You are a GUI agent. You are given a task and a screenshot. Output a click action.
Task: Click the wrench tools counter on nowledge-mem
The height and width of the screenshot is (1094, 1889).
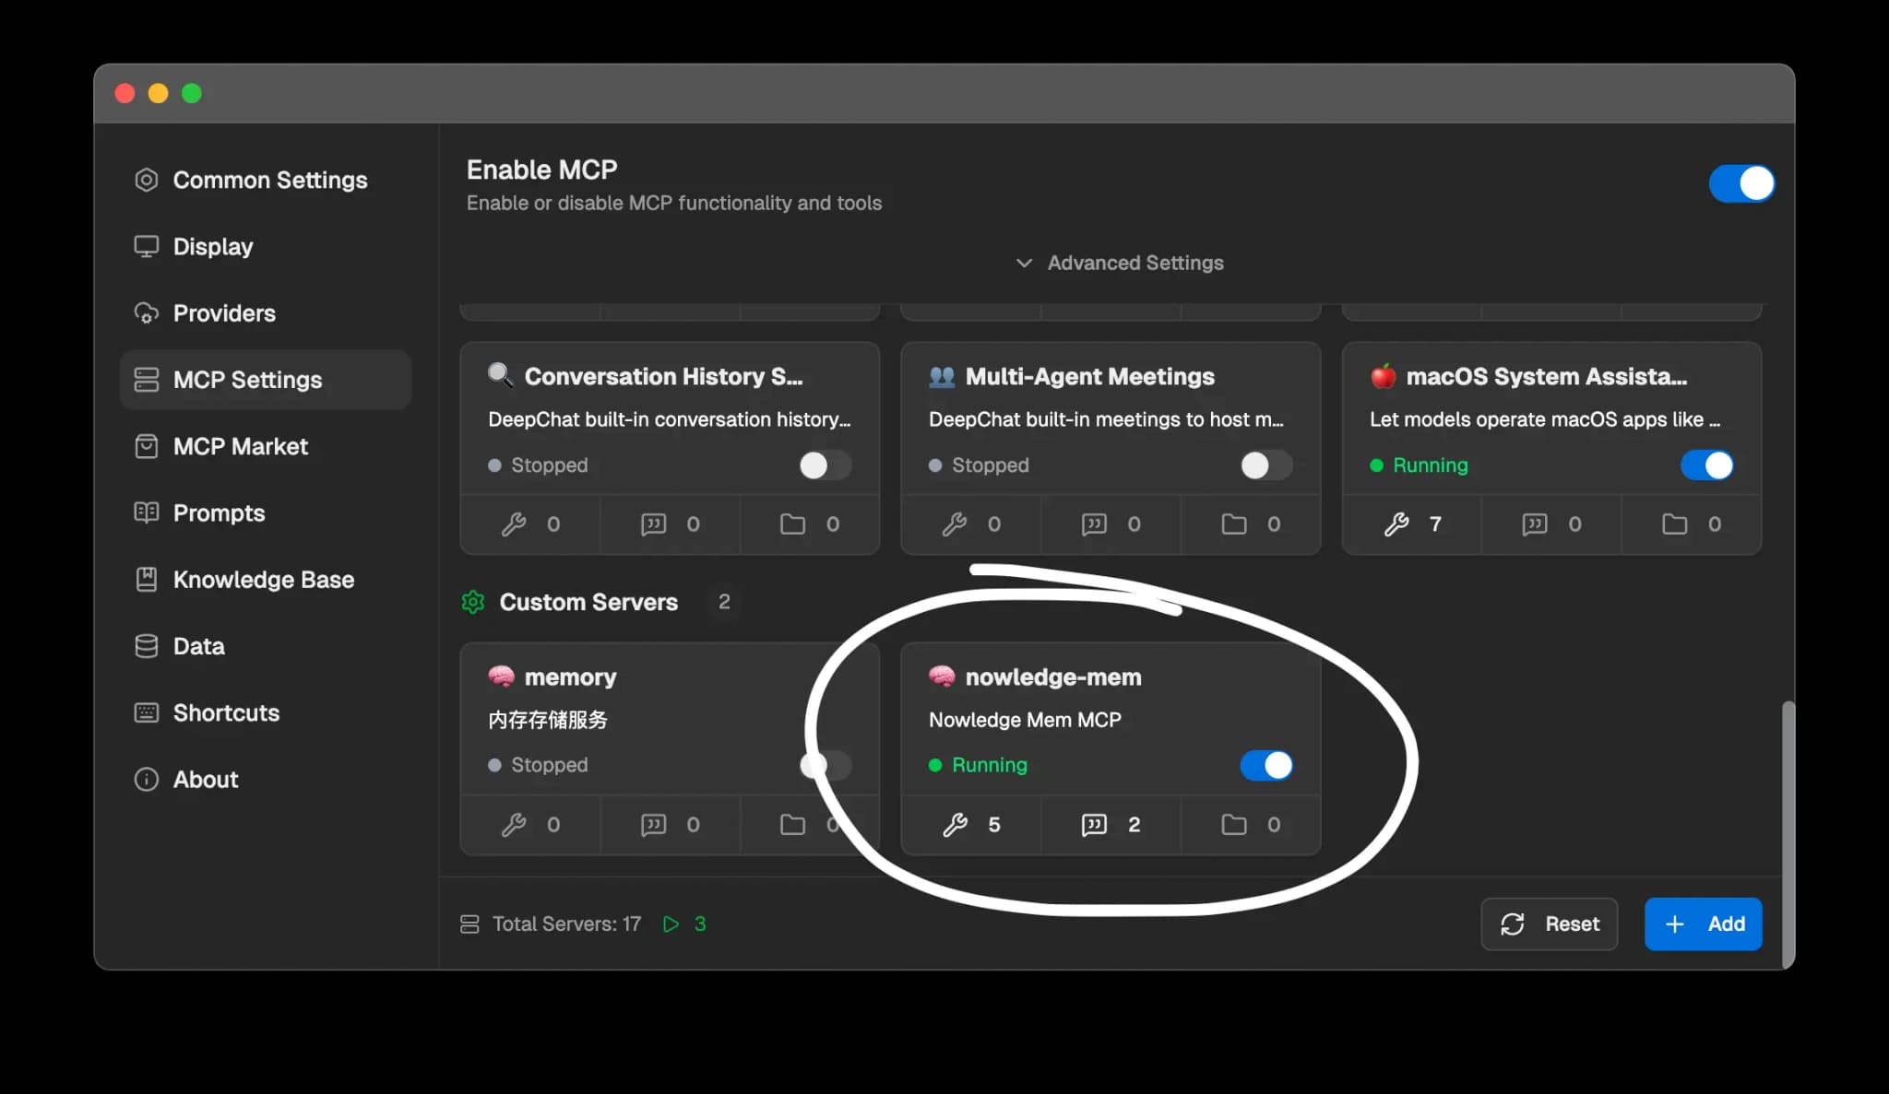point(970,825)
